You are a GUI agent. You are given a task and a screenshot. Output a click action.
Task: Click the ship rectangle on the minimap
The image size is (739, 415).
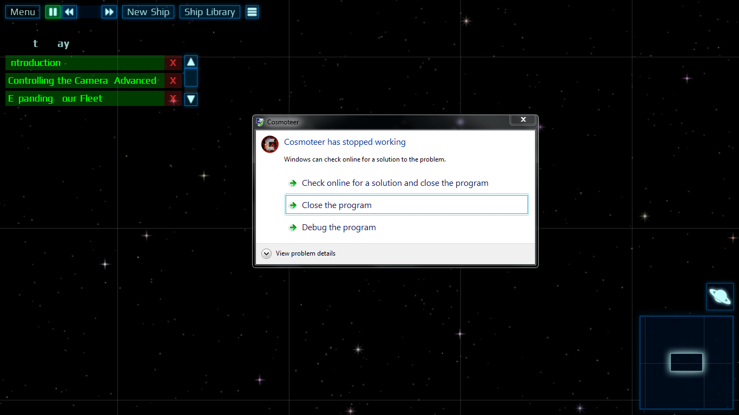(686, 363)
